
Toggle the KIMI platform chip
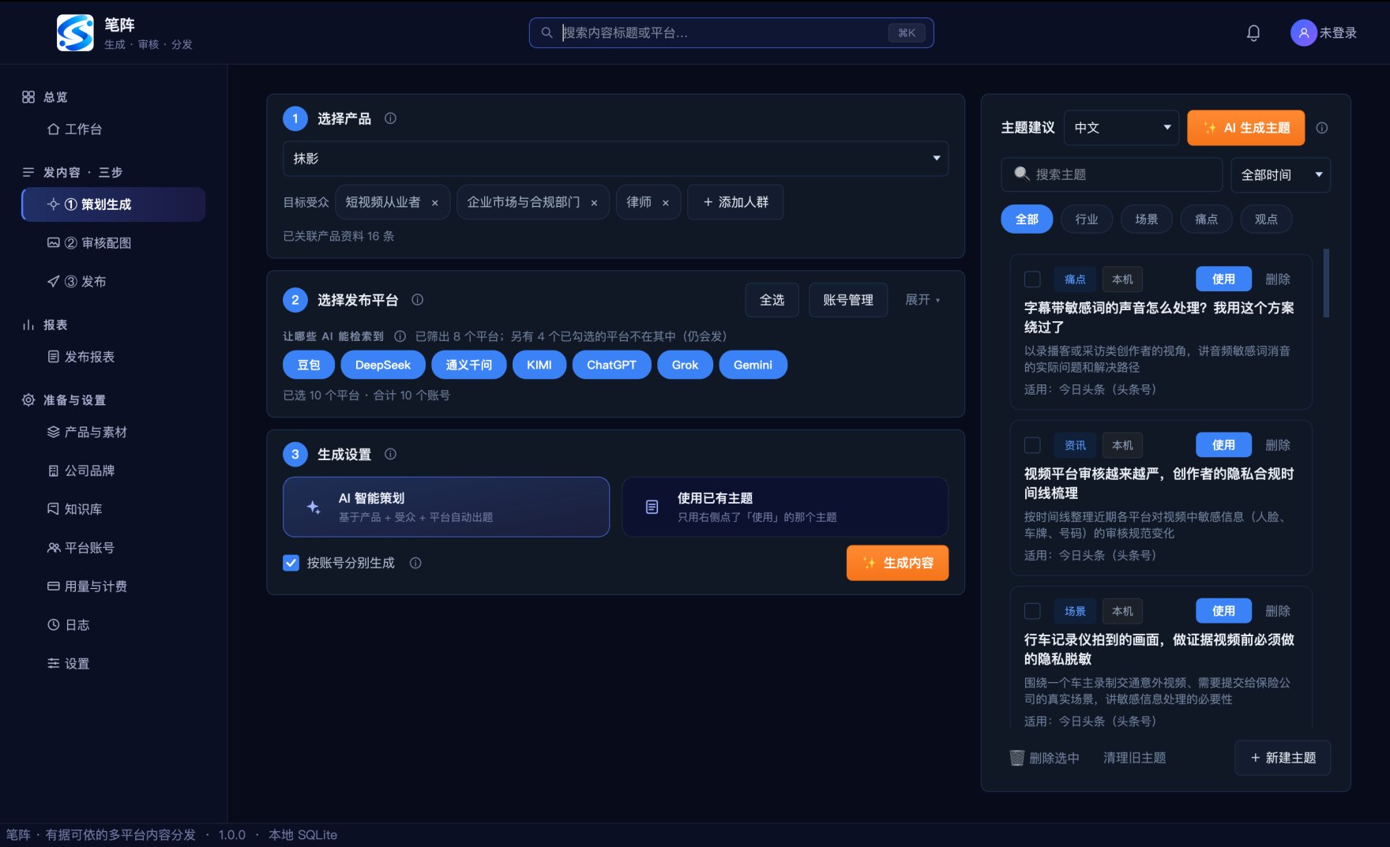pos(539,365)
